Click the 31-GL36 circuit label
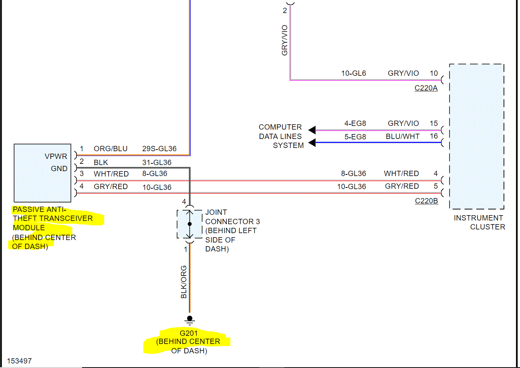Viewport: 520px width, 368px height. [157, 163]
